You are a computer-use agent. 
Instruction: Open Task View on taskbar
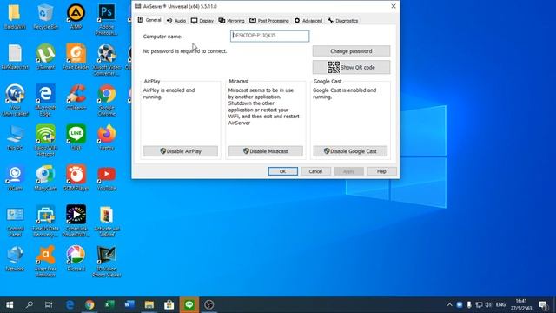(49, 304)
